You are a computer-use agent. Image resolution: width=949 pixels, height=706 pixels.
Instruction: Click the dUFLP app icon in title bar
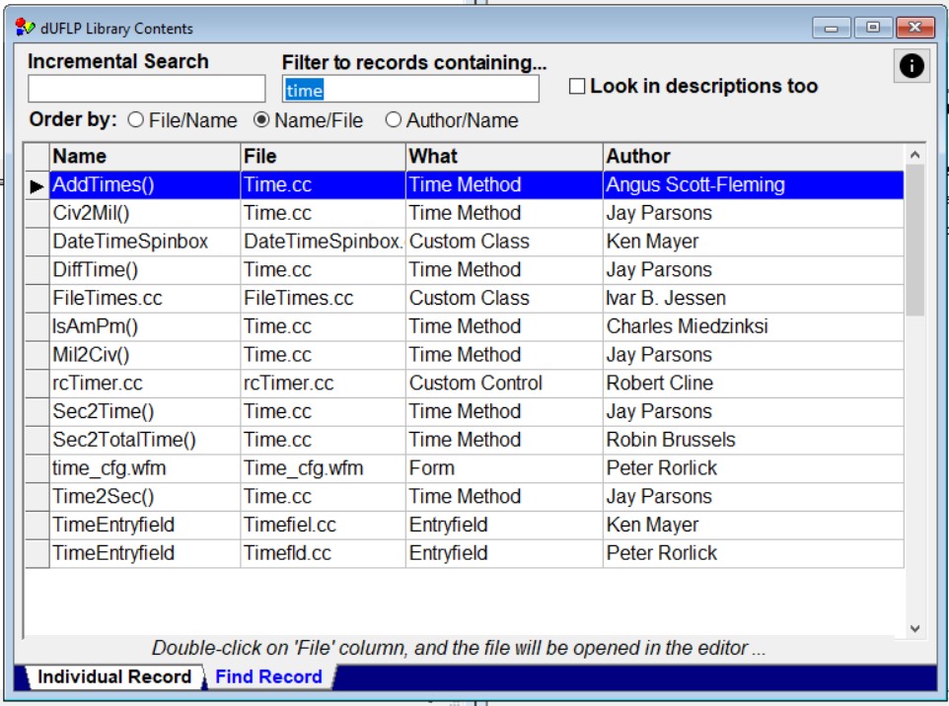click(x=25, y=28)
